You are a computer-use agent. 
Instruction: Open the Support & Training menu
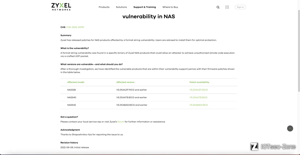[x=145, y=7]
